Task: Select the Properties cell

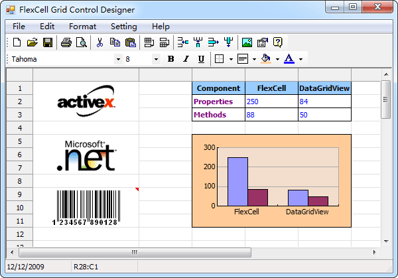Action: point(218,102)
